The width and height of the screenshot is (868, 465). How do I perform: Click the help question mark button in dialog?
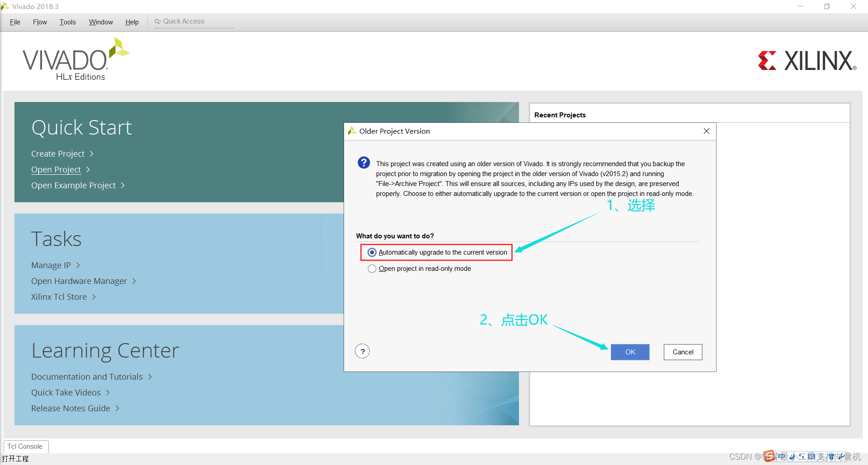tap(362, 351)
